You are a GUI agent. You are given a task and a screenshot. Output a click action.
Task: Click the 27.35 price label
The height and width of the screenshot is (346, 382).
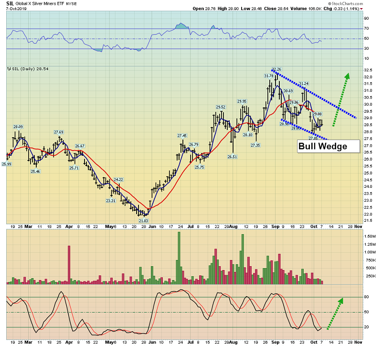point(255,145)
